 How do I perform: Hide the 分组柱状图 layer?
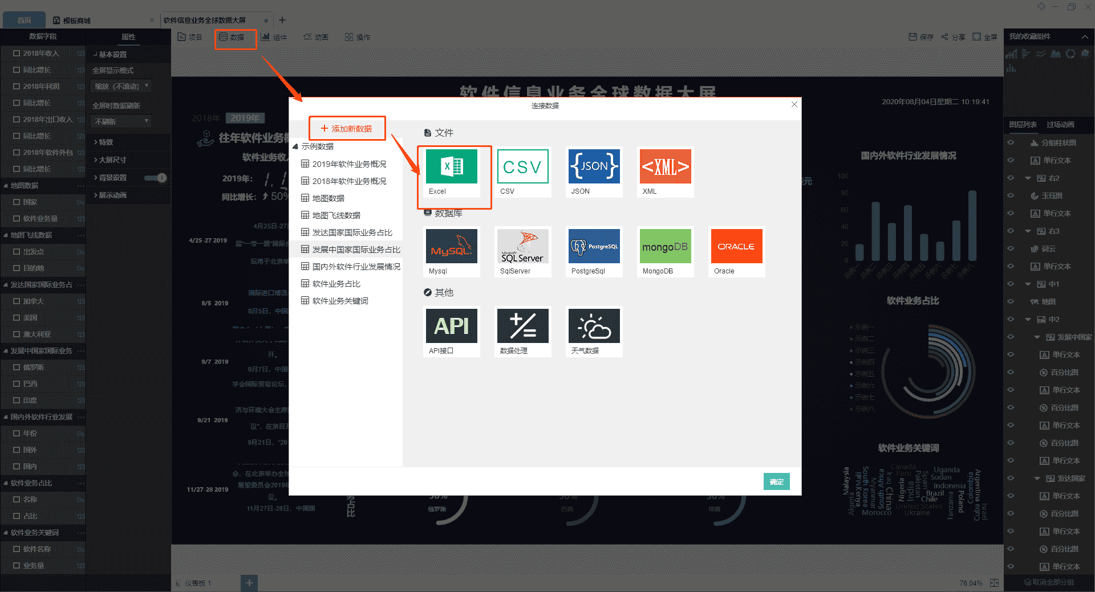coord(1011,143)
